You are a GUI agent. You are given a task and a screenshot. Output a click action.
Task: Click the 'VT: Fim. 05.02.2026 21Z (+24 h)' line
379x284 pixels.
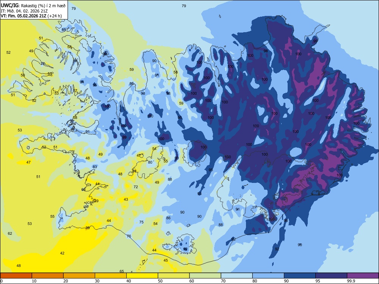31,16
